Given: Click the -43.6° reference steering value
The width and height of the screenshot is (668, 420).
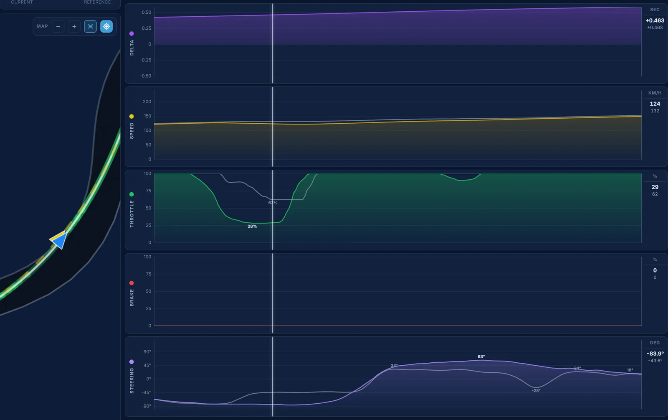Looking at the screenshot, I should (x=655, y=361).
